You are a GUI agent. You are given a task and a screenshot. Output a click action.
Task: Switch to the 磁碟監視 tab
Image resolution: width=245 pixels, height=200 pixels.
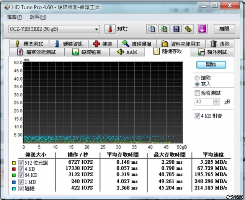tap(87, 52)
